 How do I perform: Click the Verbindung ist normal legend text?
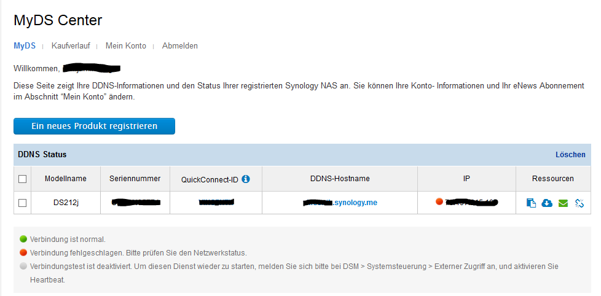pos(68,240)
